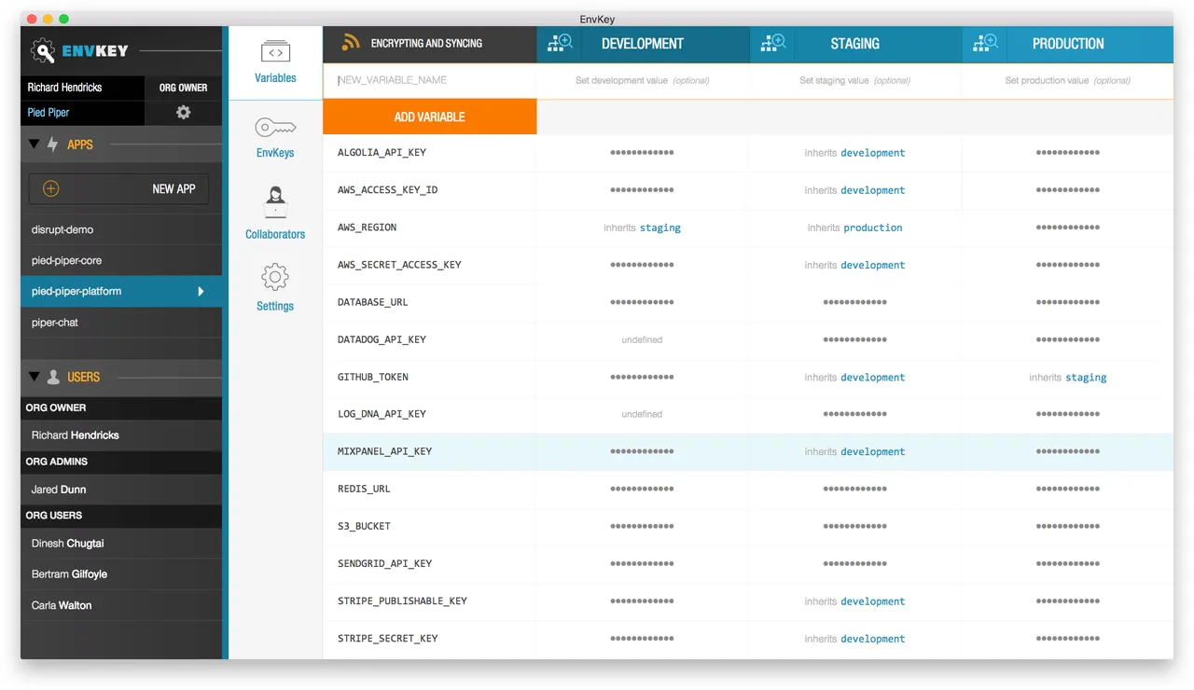Click the S3_BUCKET variable name
Image resolution: width=1194 pixels, height=690 pixels.
tap(364, 526)
